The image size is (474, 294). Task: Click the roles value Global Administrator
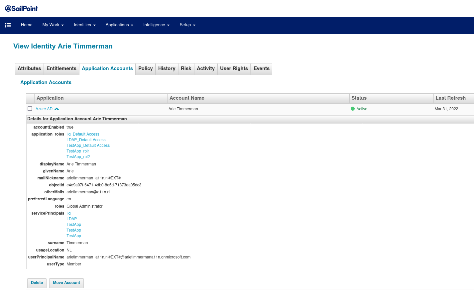[84, 206]
